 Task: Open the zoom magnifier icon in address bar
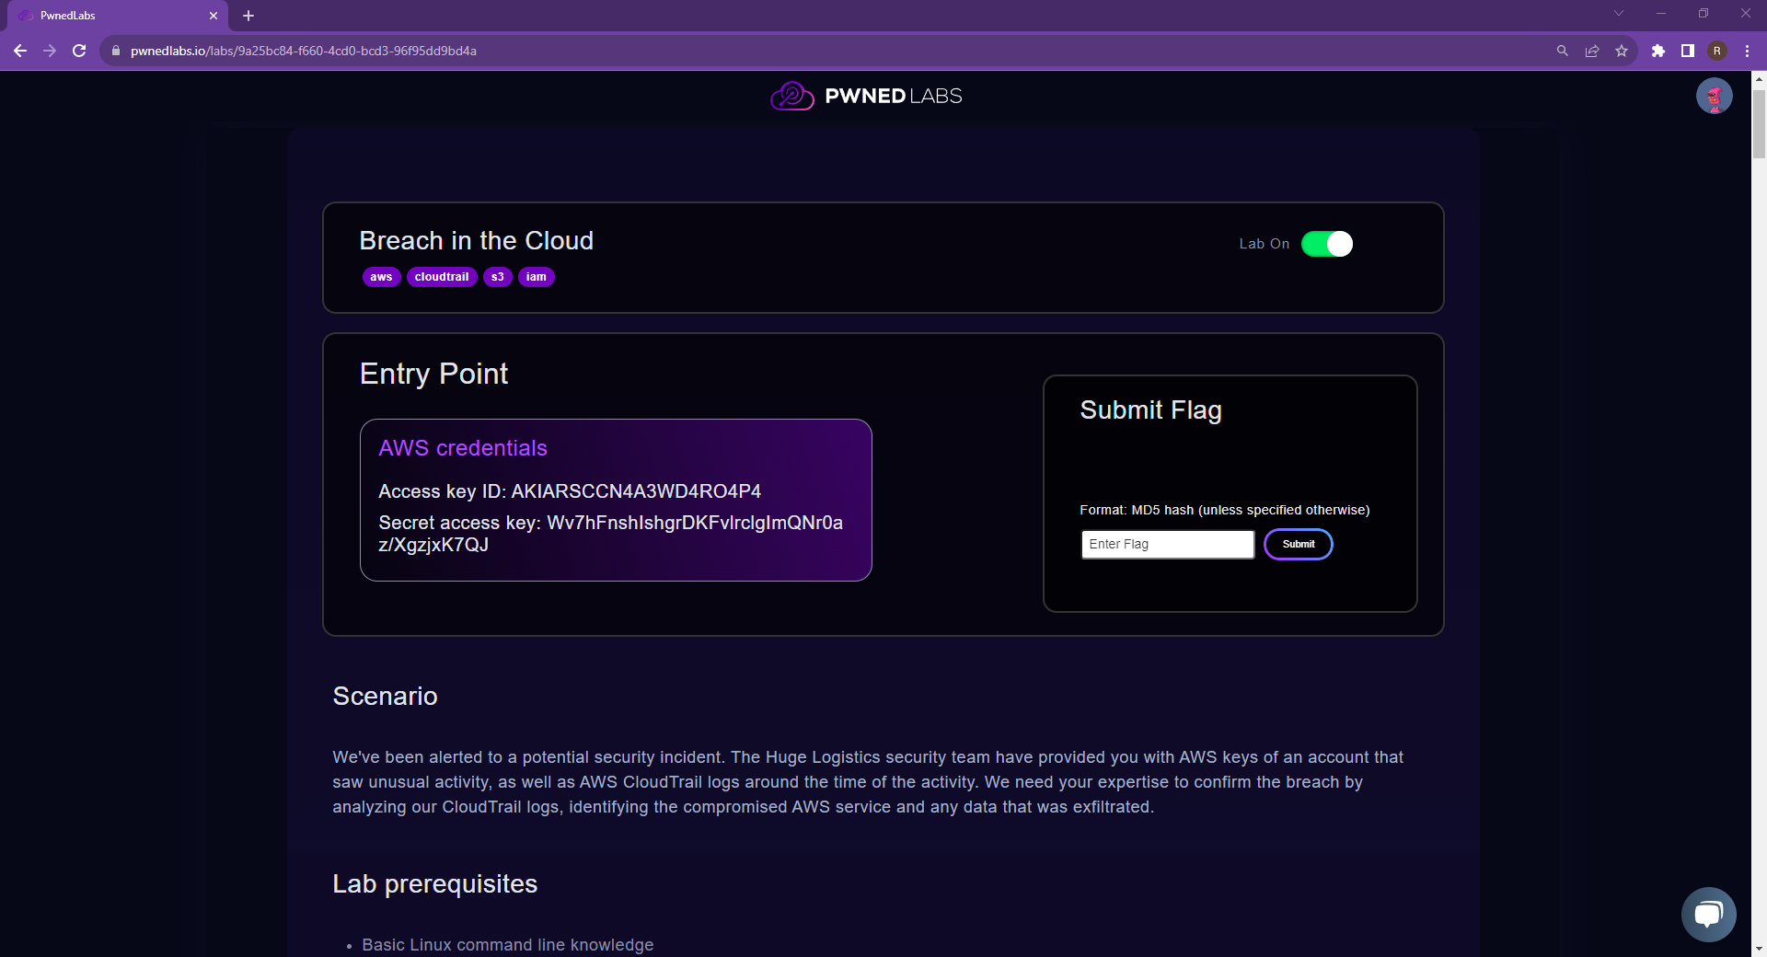tap(1563, 51)
